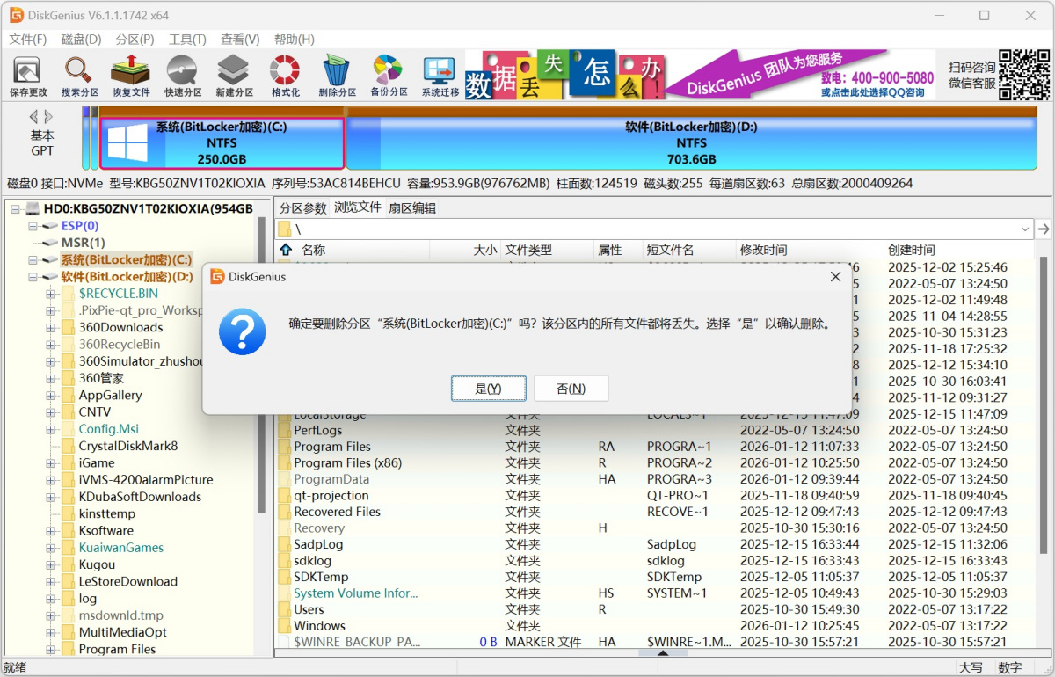1055x677 pixels.
Task: Expand the ESP(0) tree node
Action: (33, 226)
